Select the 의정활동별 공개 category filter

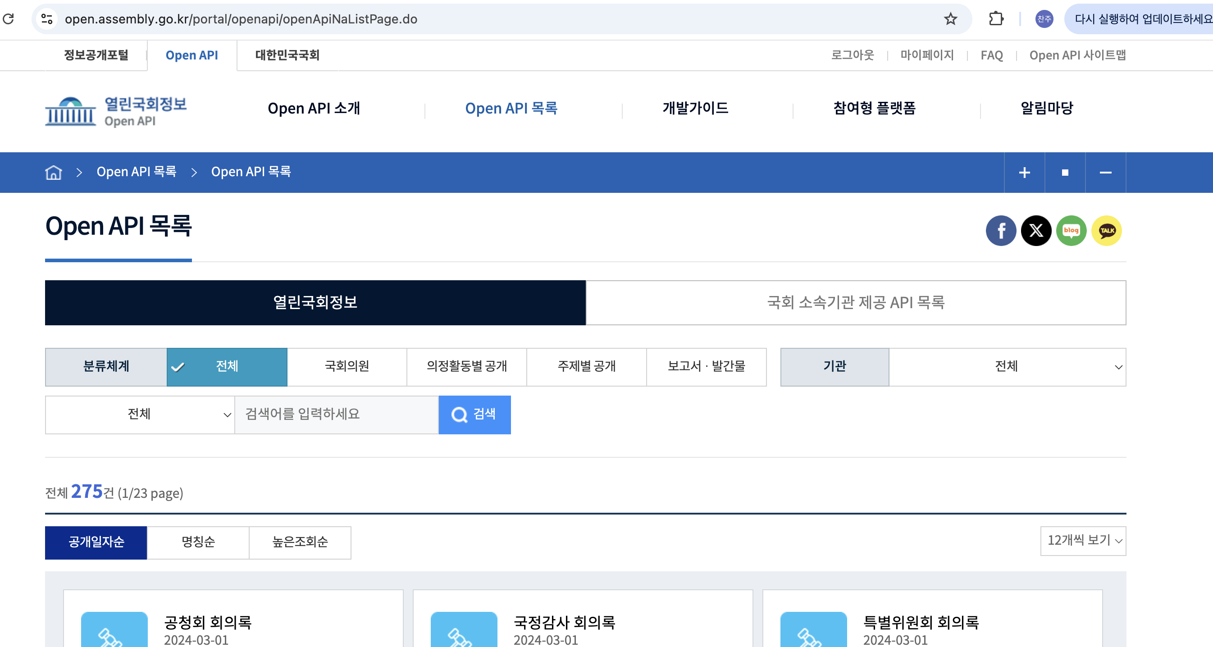[466, 367]
